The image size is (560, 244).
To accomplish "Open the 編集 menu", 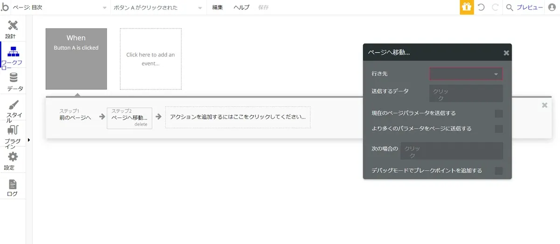I will [x=217, y=7].
